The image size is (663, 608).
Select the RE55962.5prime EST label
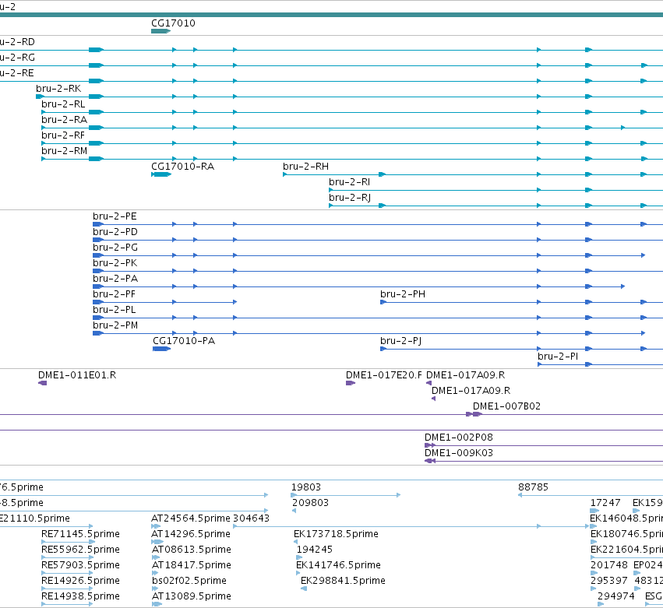(80, 550)
